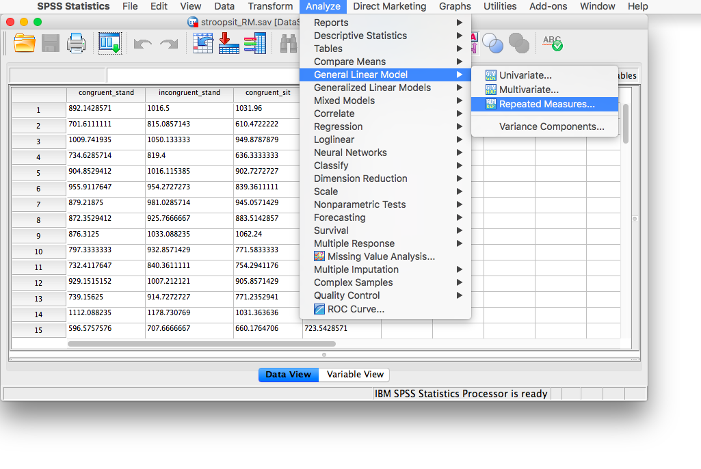Expand the Correlate submenu arrow

[x=459, y=113]
